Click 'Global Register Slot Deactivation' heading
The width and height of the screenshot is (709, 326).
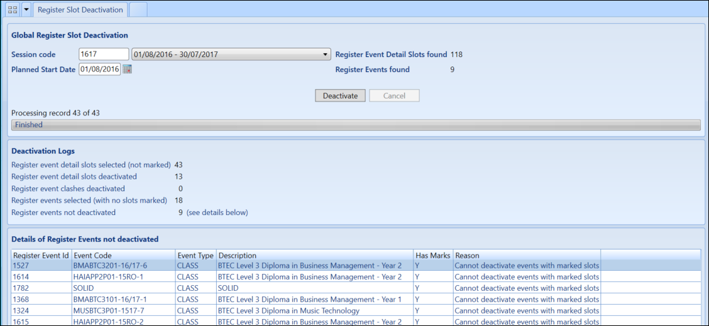coord(70,35)
